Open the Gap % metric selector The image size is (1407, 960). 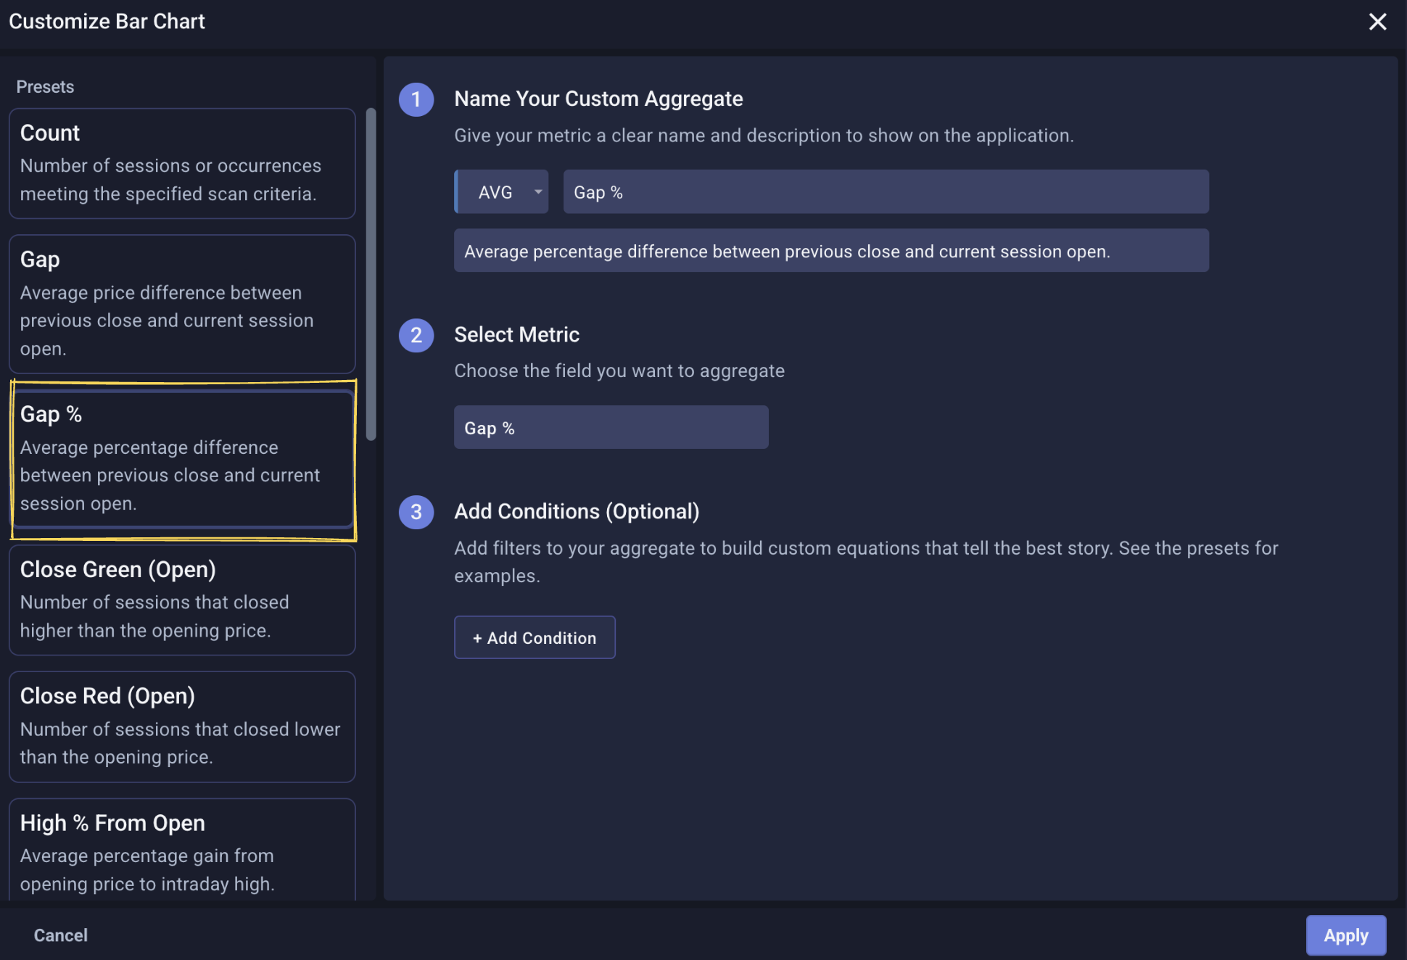coord(611,428)
